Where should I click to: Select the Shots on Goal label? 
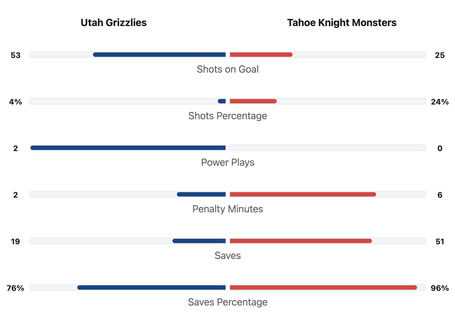tap(228, 69)
